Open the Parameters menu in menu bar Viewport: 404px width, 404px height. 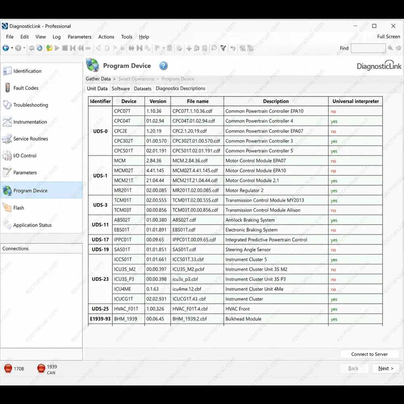[x=79, y=37]
